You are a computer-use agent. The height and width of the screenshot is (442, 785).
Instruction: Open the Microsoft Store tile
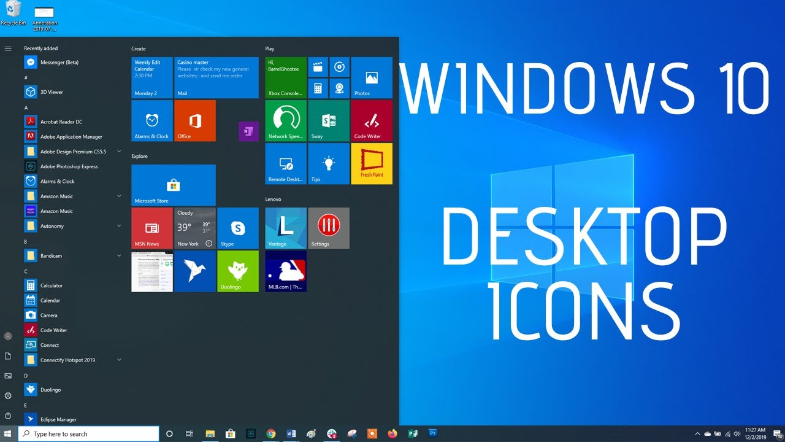click(174, 185)
